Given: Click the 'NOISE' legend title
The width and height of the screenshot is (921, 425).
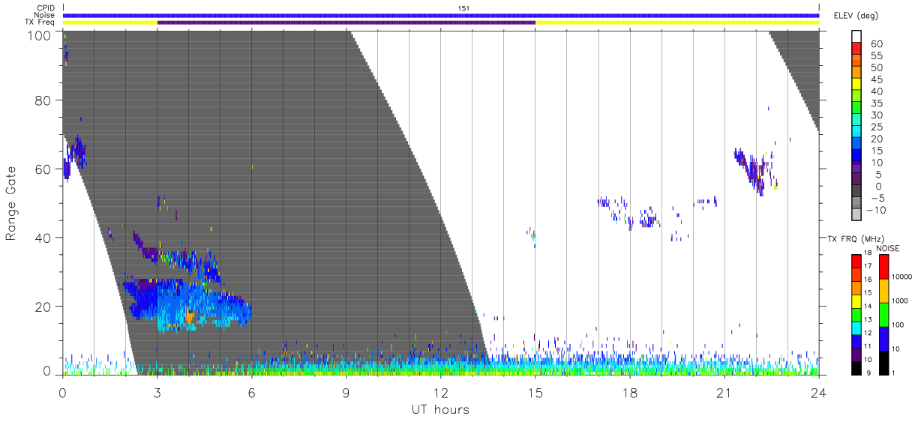Looking at the screenshot, I should pyautogui.click(x=887, y=248).
